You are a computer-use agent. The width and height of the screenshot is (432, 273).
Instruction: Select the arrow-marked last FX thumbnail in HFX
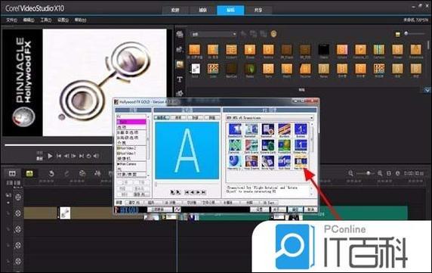[301, 162]
